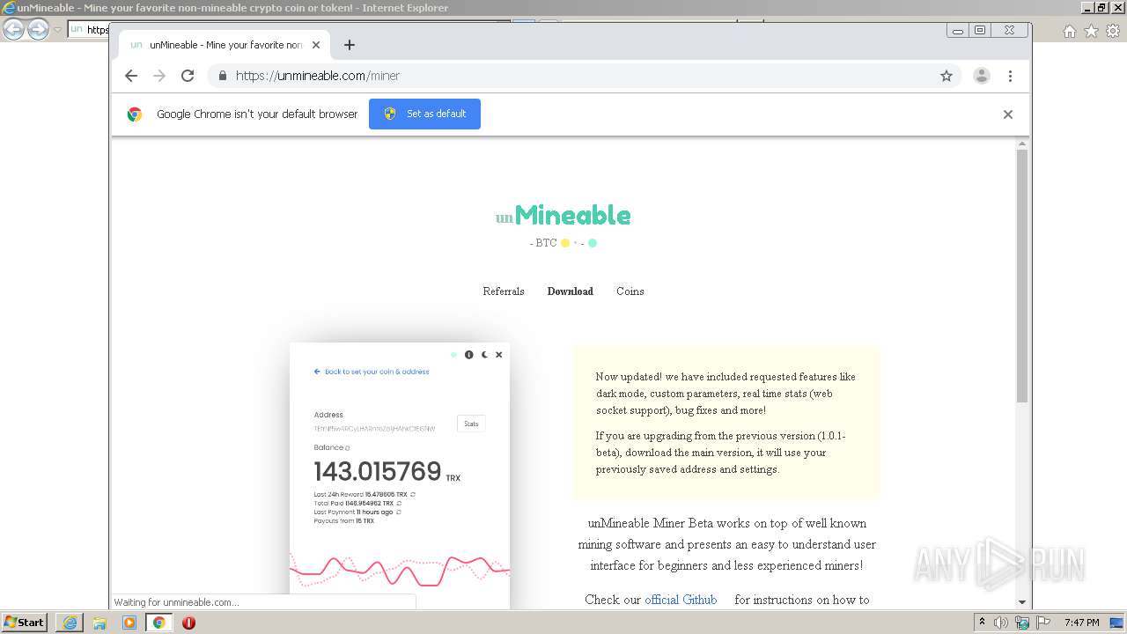Reload the unmineable.com page

click(188, 76)
